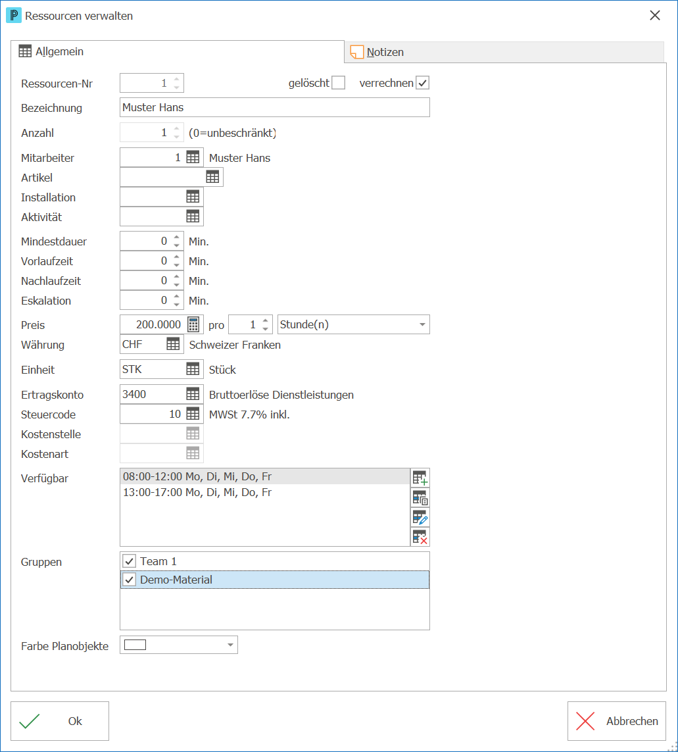
Task: Open the Farbe Planobjekte color dropdown
Action: [x=230, y=645]
